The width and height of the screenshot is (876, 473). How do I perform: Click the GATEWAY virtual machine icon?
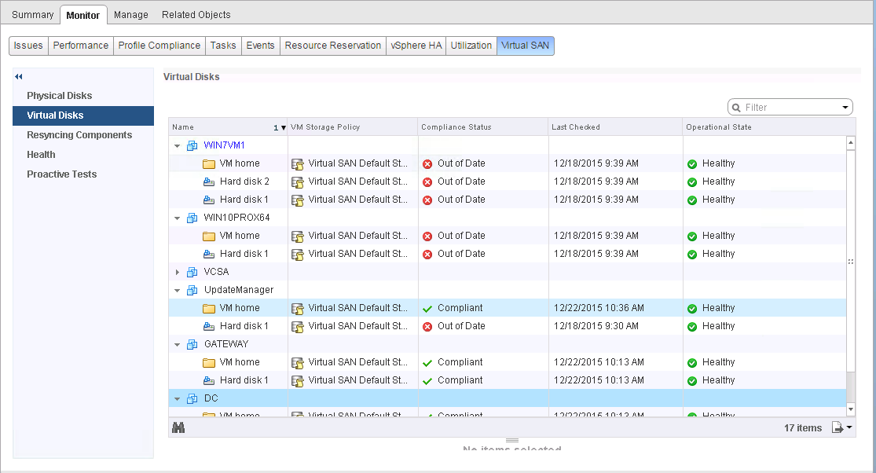[192, 344]
